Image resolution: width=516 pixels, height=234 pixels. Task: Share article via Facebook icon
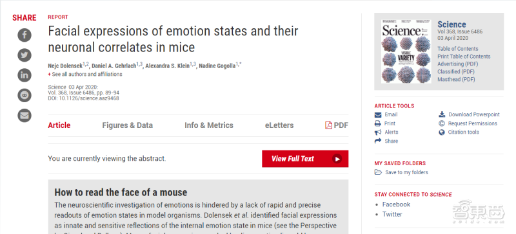[x=25, y=35]
